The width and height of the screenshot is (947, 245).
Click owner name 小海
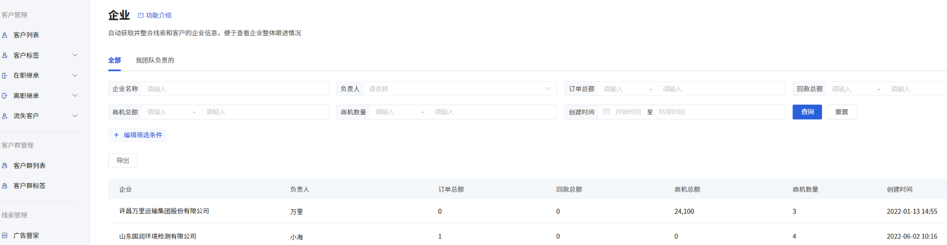[296, 237]
